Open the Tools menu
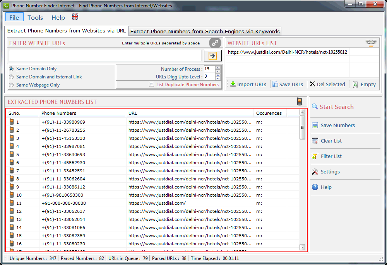Screen dimensions: 387x265 pyautogui.click(x=35, y=17)
